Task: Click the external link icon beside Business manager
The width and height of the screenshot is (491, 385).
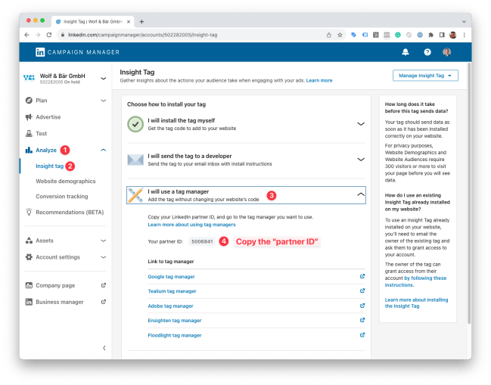Action: tap(104, 302)
